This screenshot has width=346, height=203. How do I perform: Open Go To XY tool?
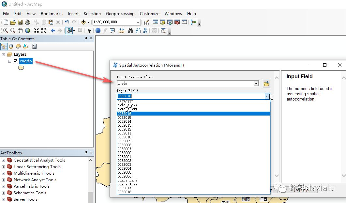(x=145, y=31)
